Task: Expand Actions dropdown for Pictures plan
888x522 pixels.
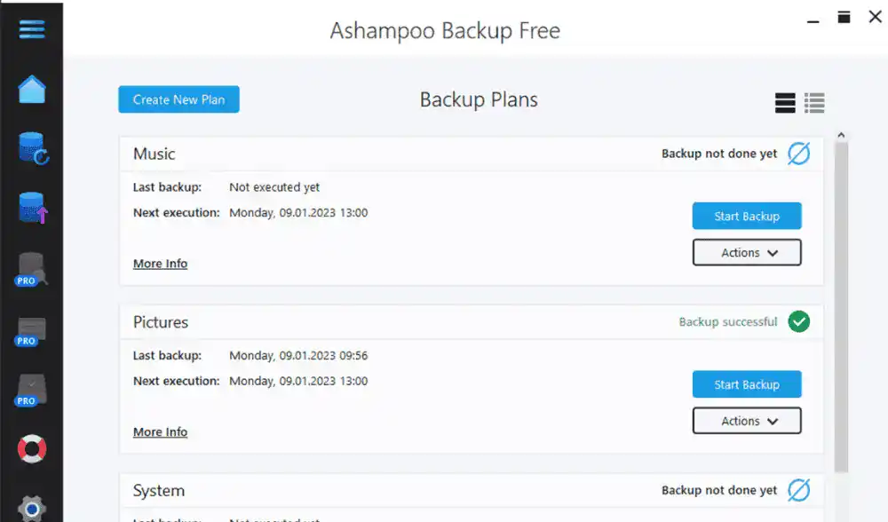Action: click(x=747, y=421)
